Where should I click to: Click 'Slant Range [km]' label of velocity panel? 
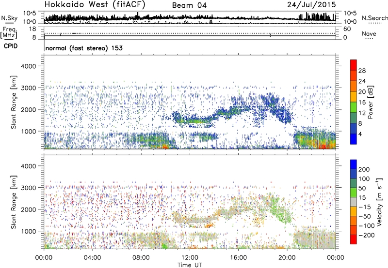[14, 202]
